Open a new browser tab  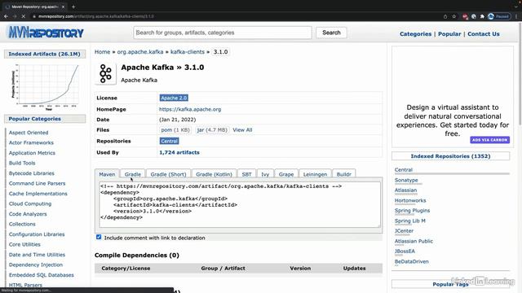[73, 7]
